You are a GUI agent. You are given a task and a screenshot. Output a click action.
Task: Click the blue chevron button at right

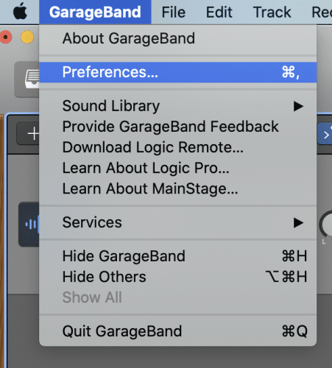[x=325, y=134]
